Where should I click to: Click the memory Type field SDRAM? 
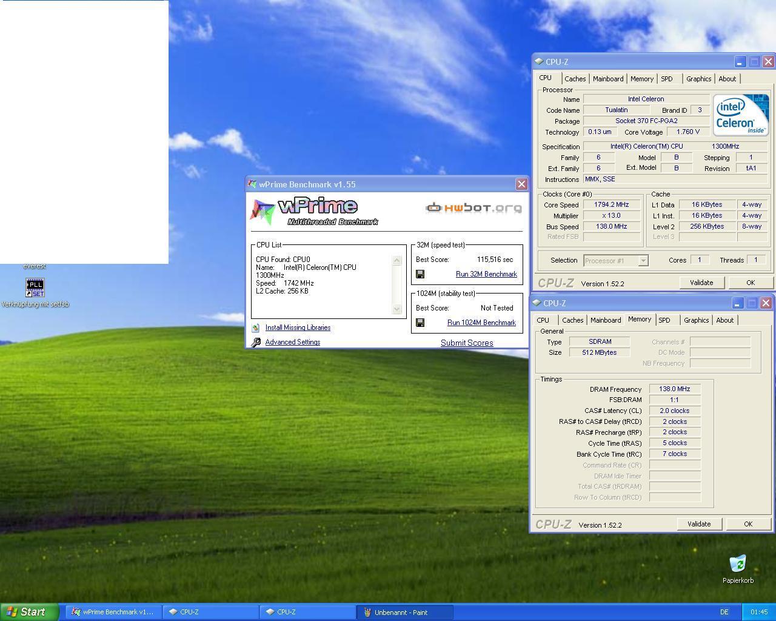point(600,342)
